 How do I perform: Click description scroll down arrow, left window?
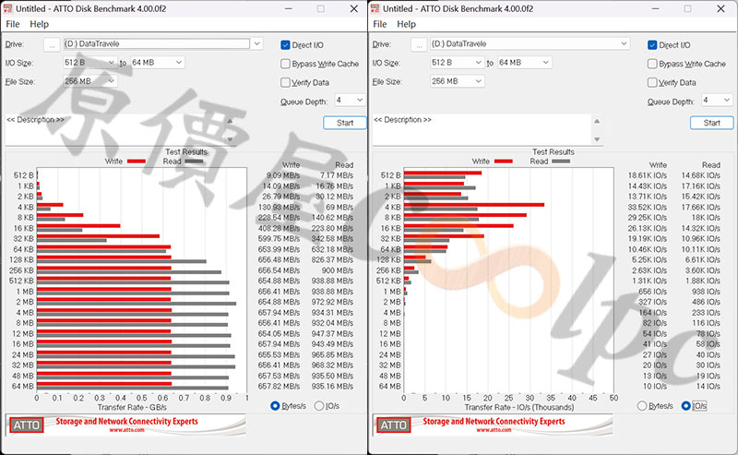tap(230, 139)
